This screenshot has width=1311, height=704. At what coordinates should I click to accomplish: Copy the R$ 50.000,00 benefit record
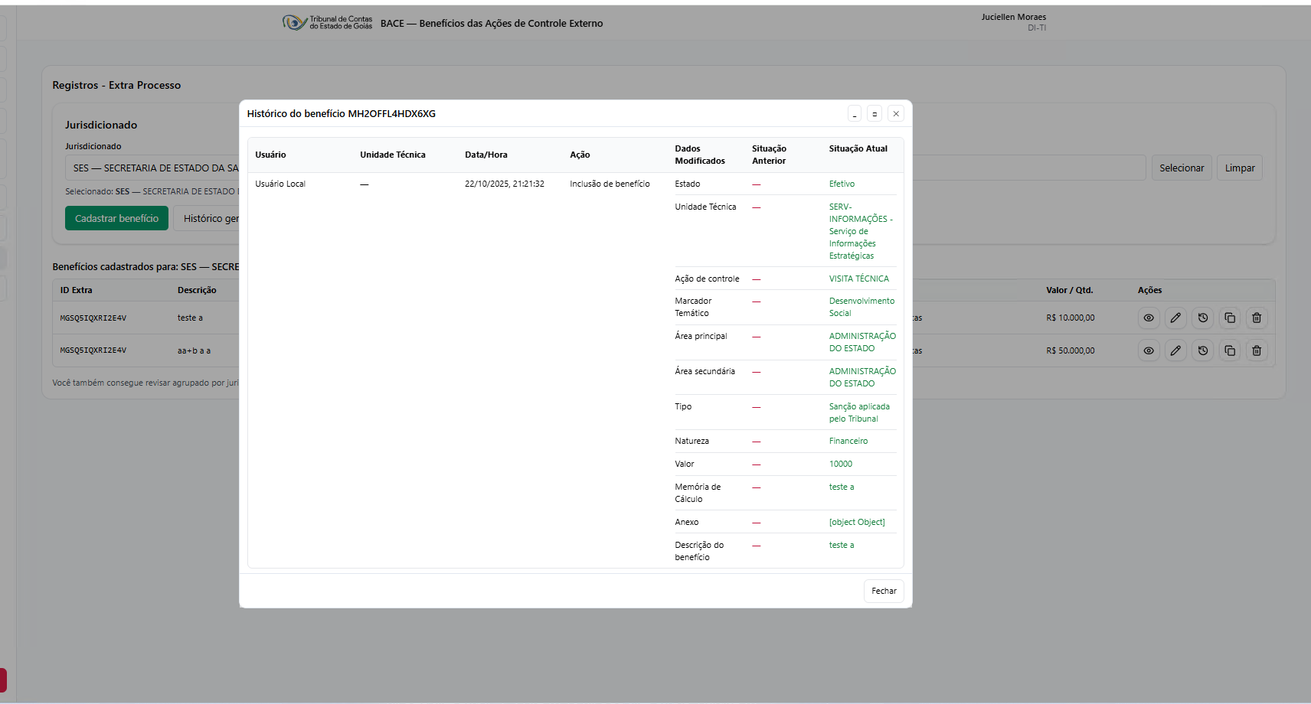click(x=1230, y=350)
